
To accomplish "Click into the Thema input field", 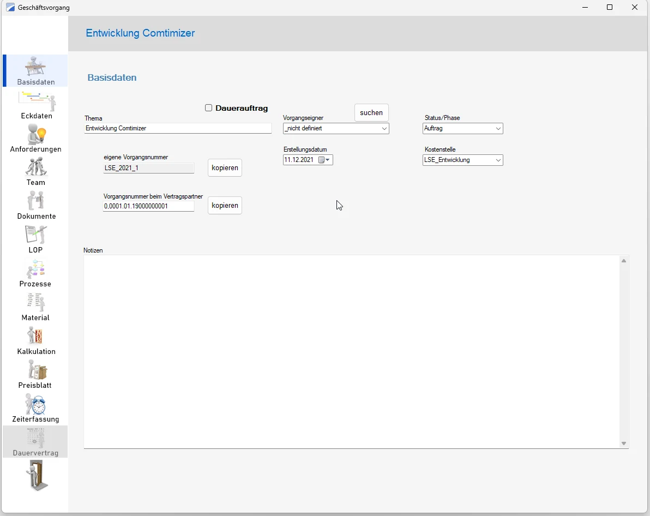I will click(x=178, y=128).
